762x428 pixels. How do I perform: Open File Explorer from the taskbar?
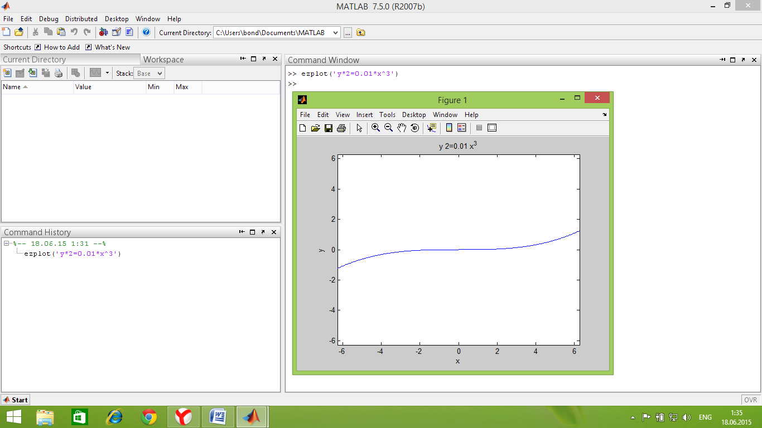click(45, 417)
